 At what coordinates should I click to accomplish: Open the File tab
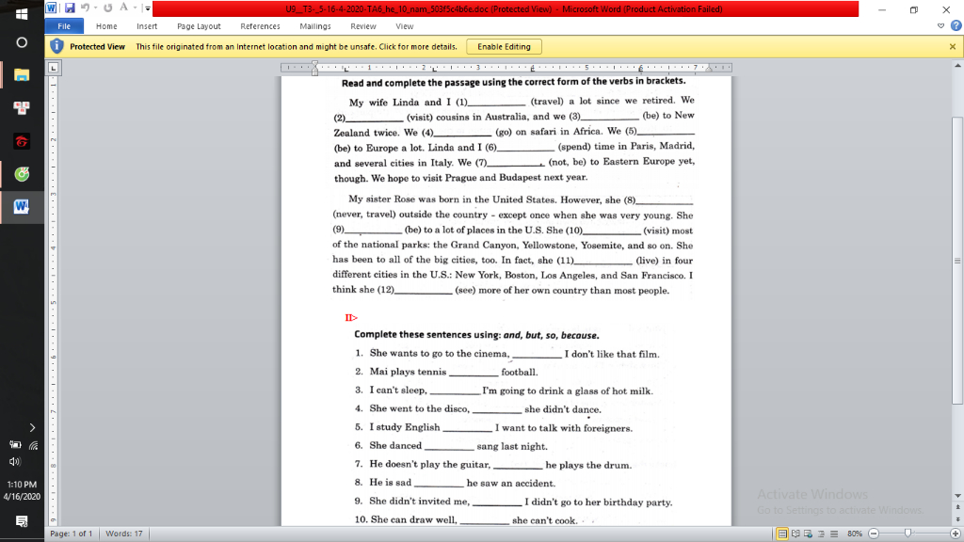(x=64, y=26)
